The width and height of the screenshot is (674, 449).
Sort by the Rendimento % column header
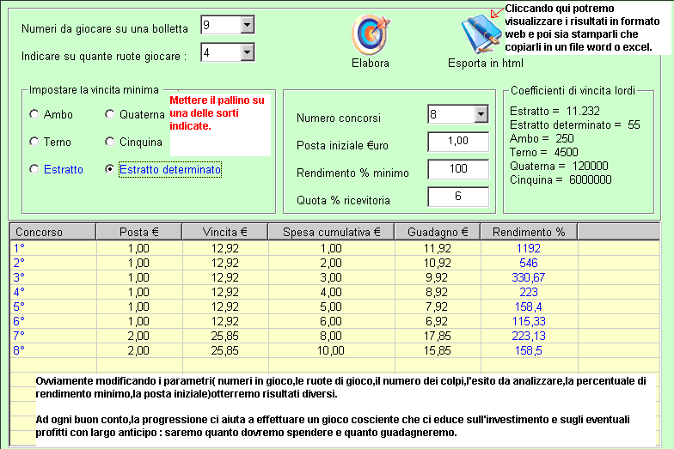[529, 232]
